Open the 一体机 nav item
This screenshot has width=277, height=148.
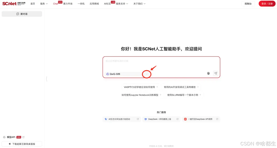click(x=81, y=4)
